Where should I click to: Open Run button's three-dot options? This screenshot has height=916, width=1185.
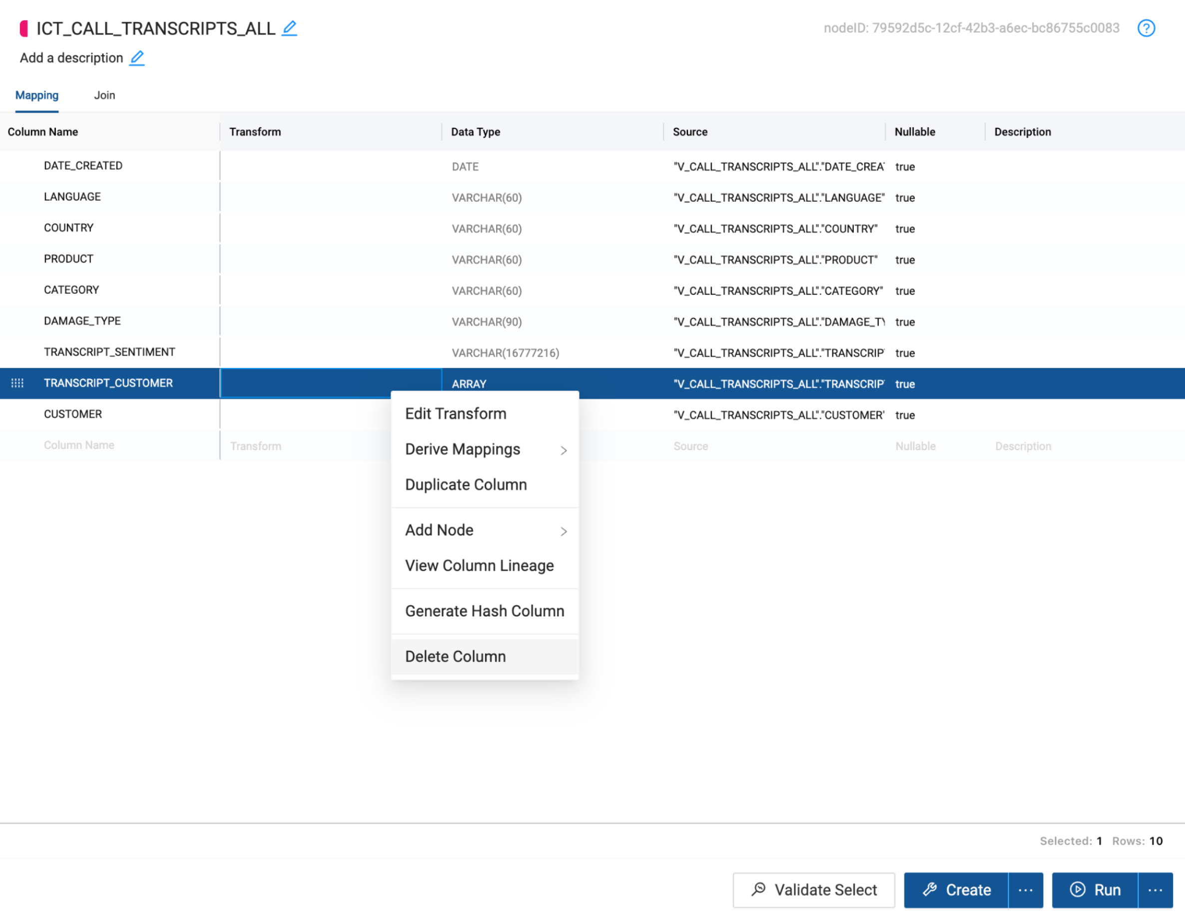(1155, 890)
